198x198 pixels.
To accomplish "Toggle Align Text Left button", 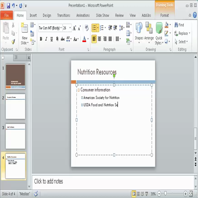I will coord(94,39).
